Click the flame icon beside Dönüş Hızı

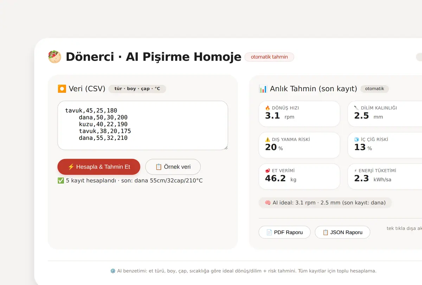268,108
